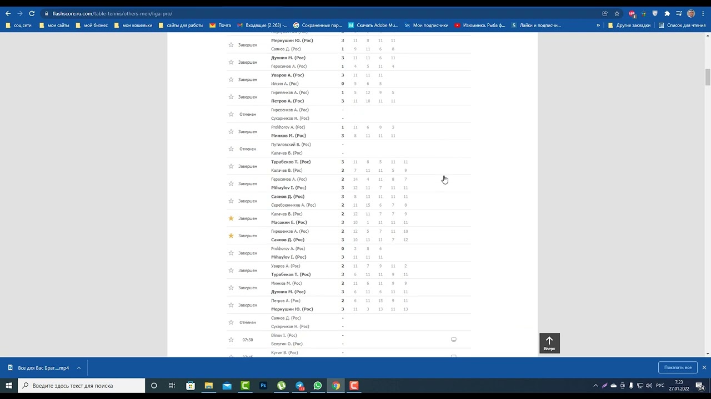Bookmark this page with star icon
The height and width of the screenshot is (399, 711).
[x=617, y=13]
